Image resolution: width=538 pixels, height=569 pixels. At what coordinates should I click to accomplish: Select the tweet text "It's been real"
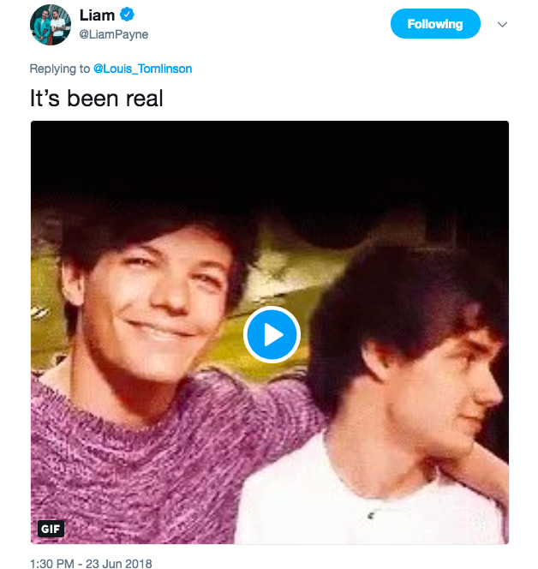[x=96, y=99]
